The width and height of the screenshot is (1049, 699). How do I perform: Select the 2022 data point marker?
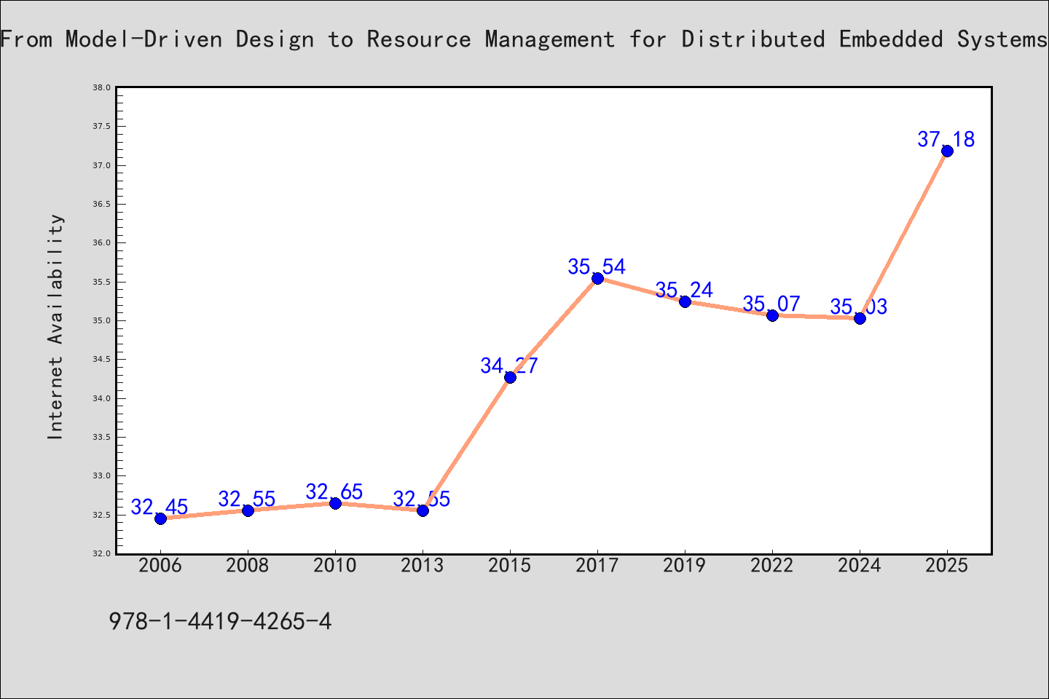[x=772, y=315]
